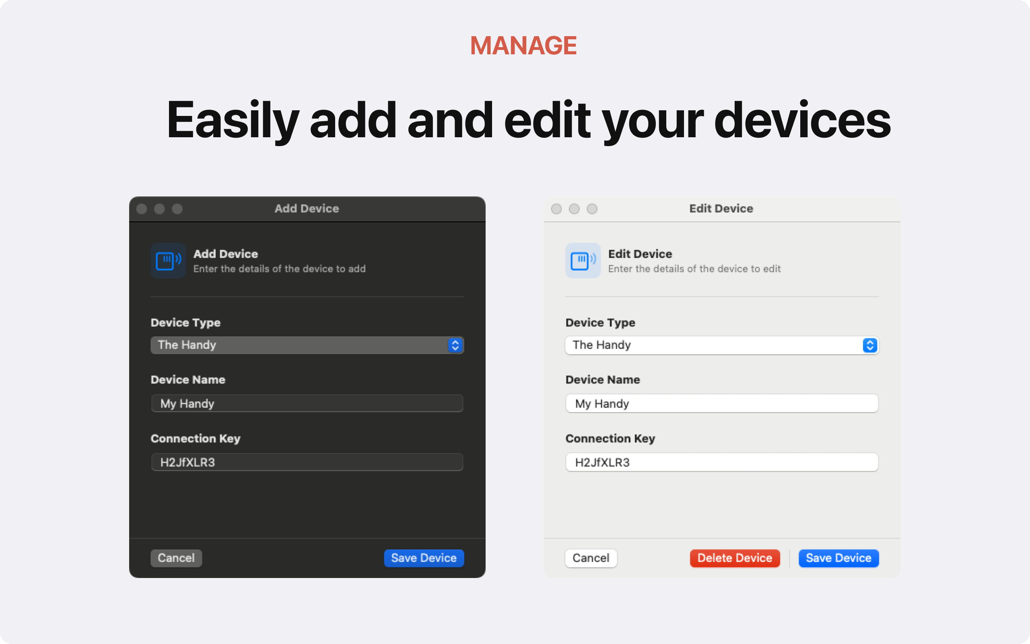
Task: Click Save Device in the Edit Device dialog
Action: pos(838,558)
